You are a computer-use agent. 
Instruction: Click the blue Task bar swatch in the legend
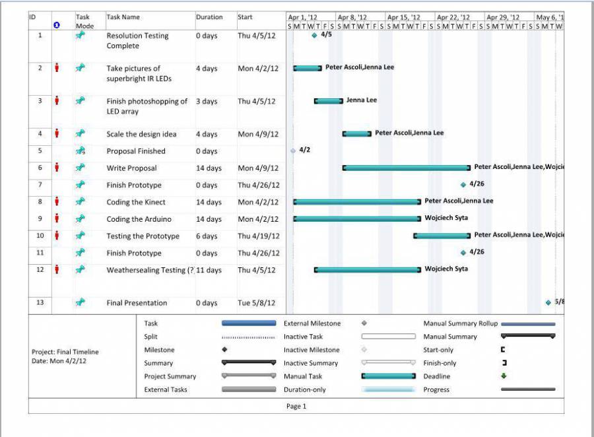point(249,323)
